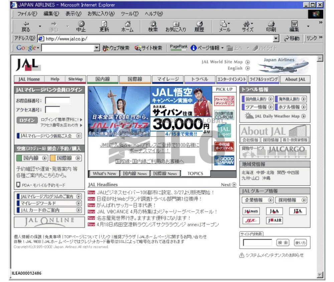Expand the Back button history dropdown arrow
This screenshot has height=282, width=334.
tap(40, 26)
